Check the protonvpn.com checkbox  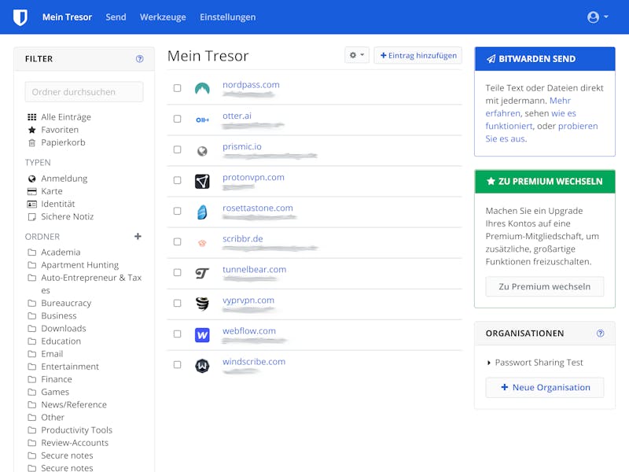point(177,180)
